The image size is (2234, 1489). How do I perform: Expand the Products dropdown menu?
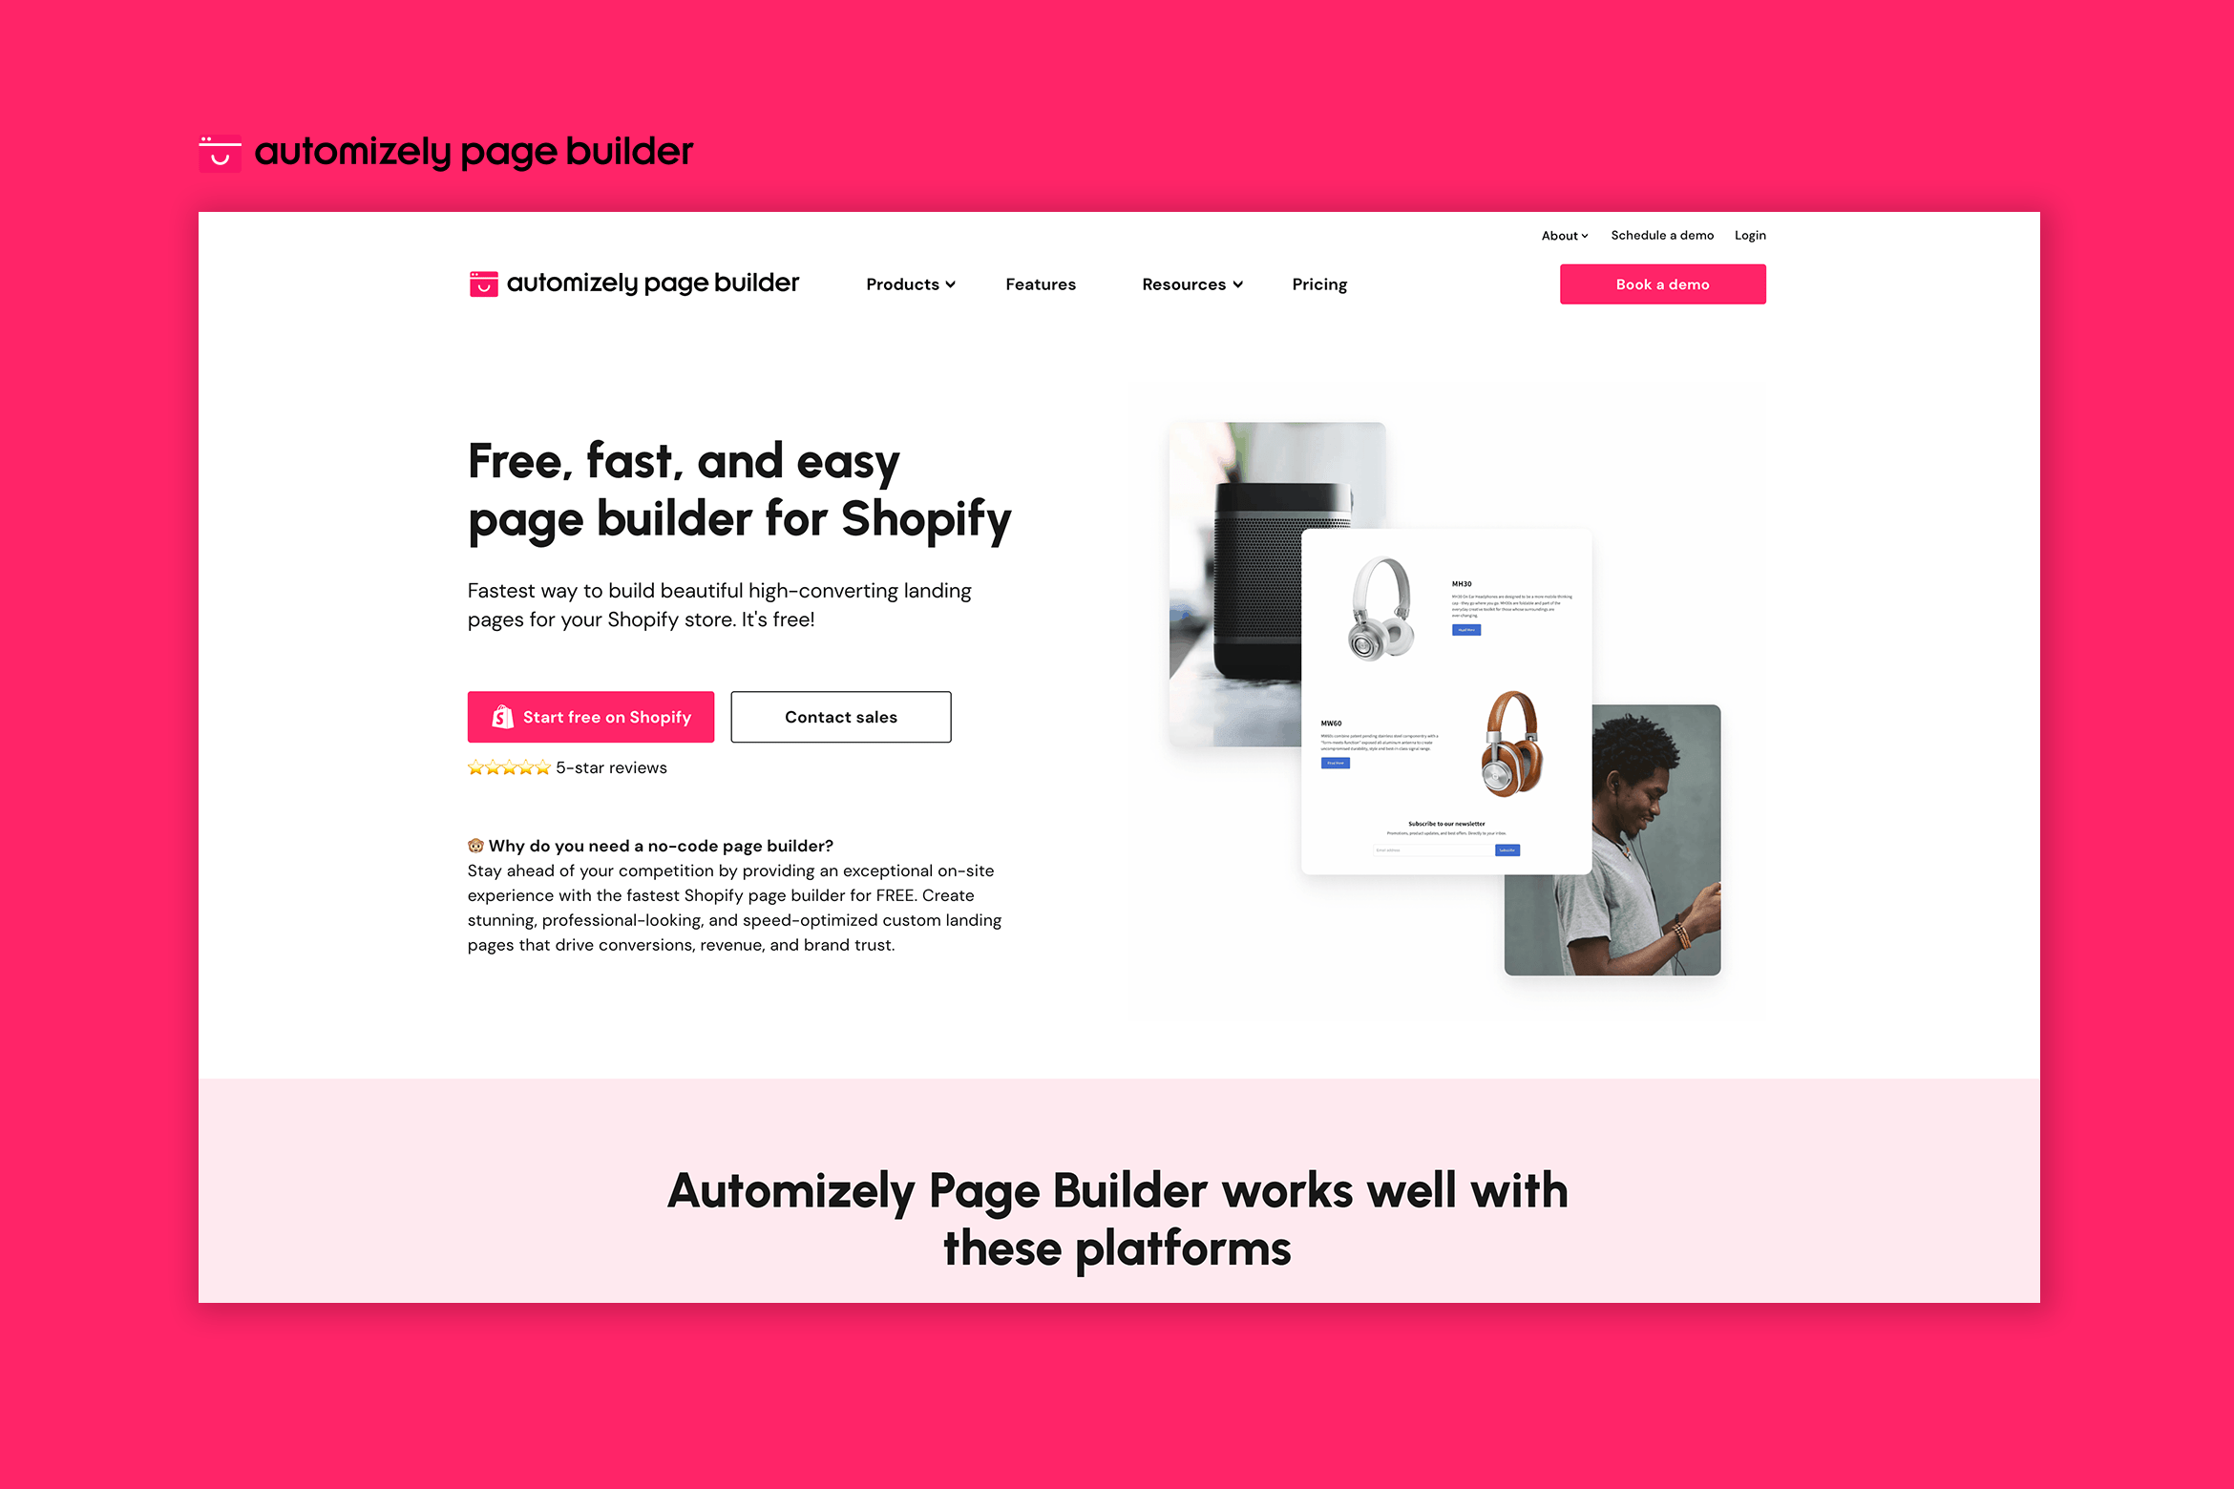pyautogui.click(x=911, y=284)
